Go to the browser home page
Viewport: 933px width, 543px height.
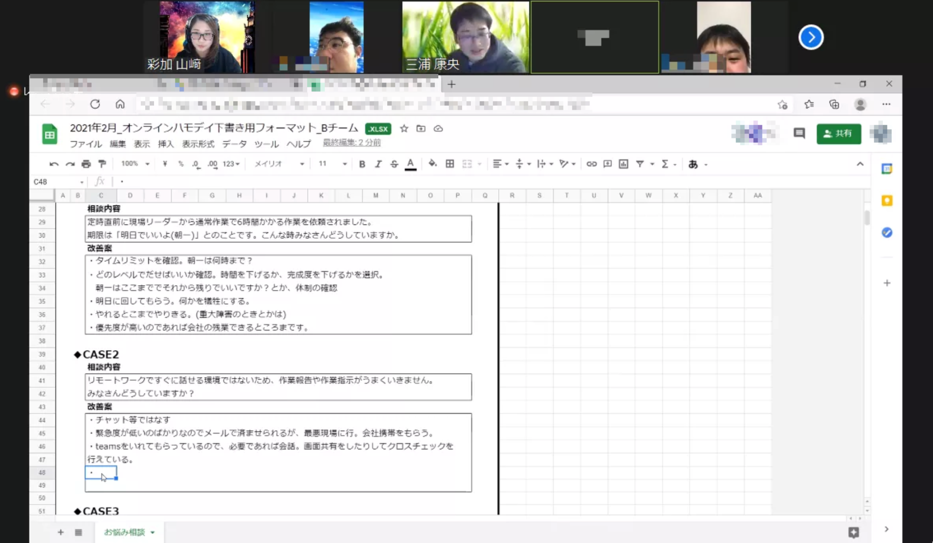[120, 104]
